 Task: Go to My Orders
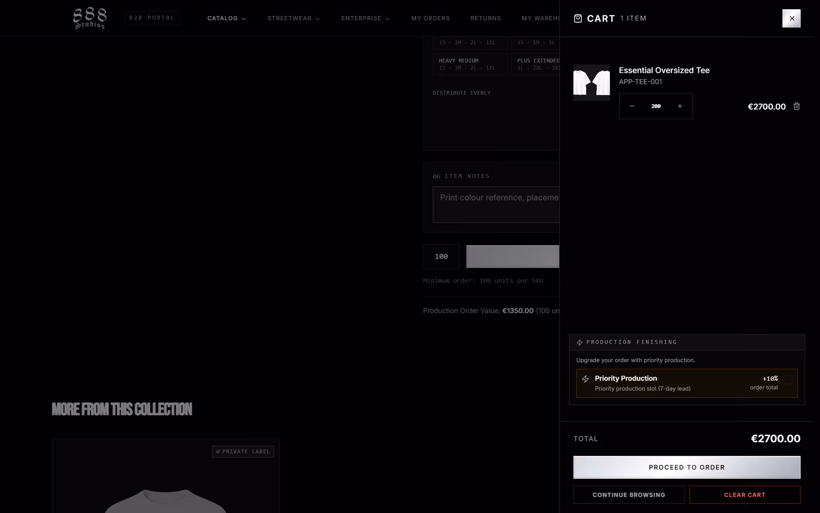(430, 18)
